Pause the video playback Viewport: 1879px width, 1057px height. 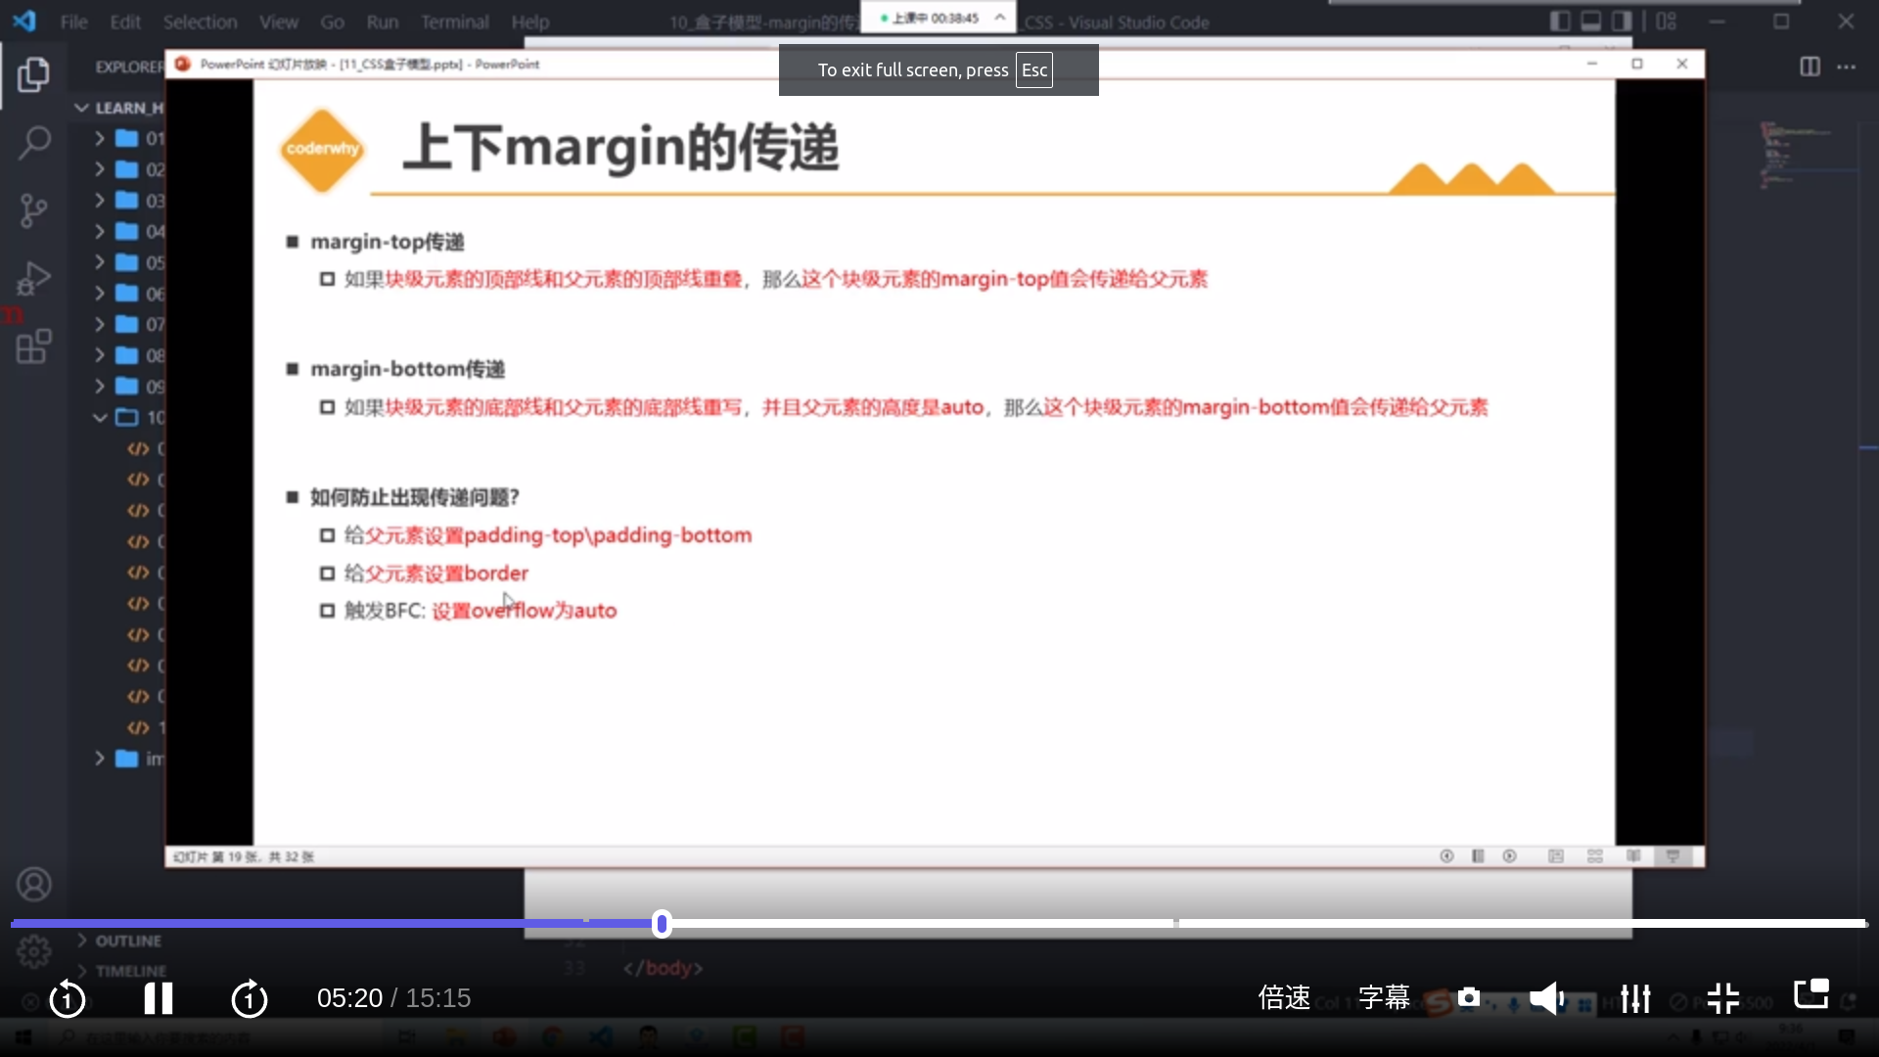tap(158, 998)
